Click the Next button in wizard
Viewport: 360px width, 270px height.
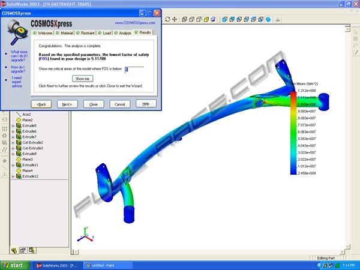pos(68,104)
